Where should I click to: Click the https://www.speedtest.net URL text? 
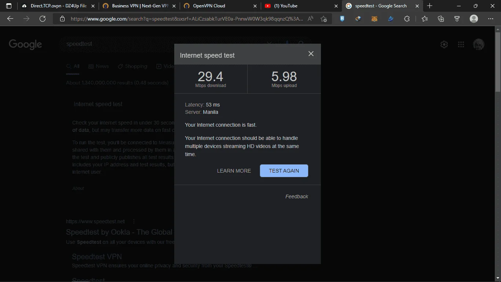tap(95, 221)
